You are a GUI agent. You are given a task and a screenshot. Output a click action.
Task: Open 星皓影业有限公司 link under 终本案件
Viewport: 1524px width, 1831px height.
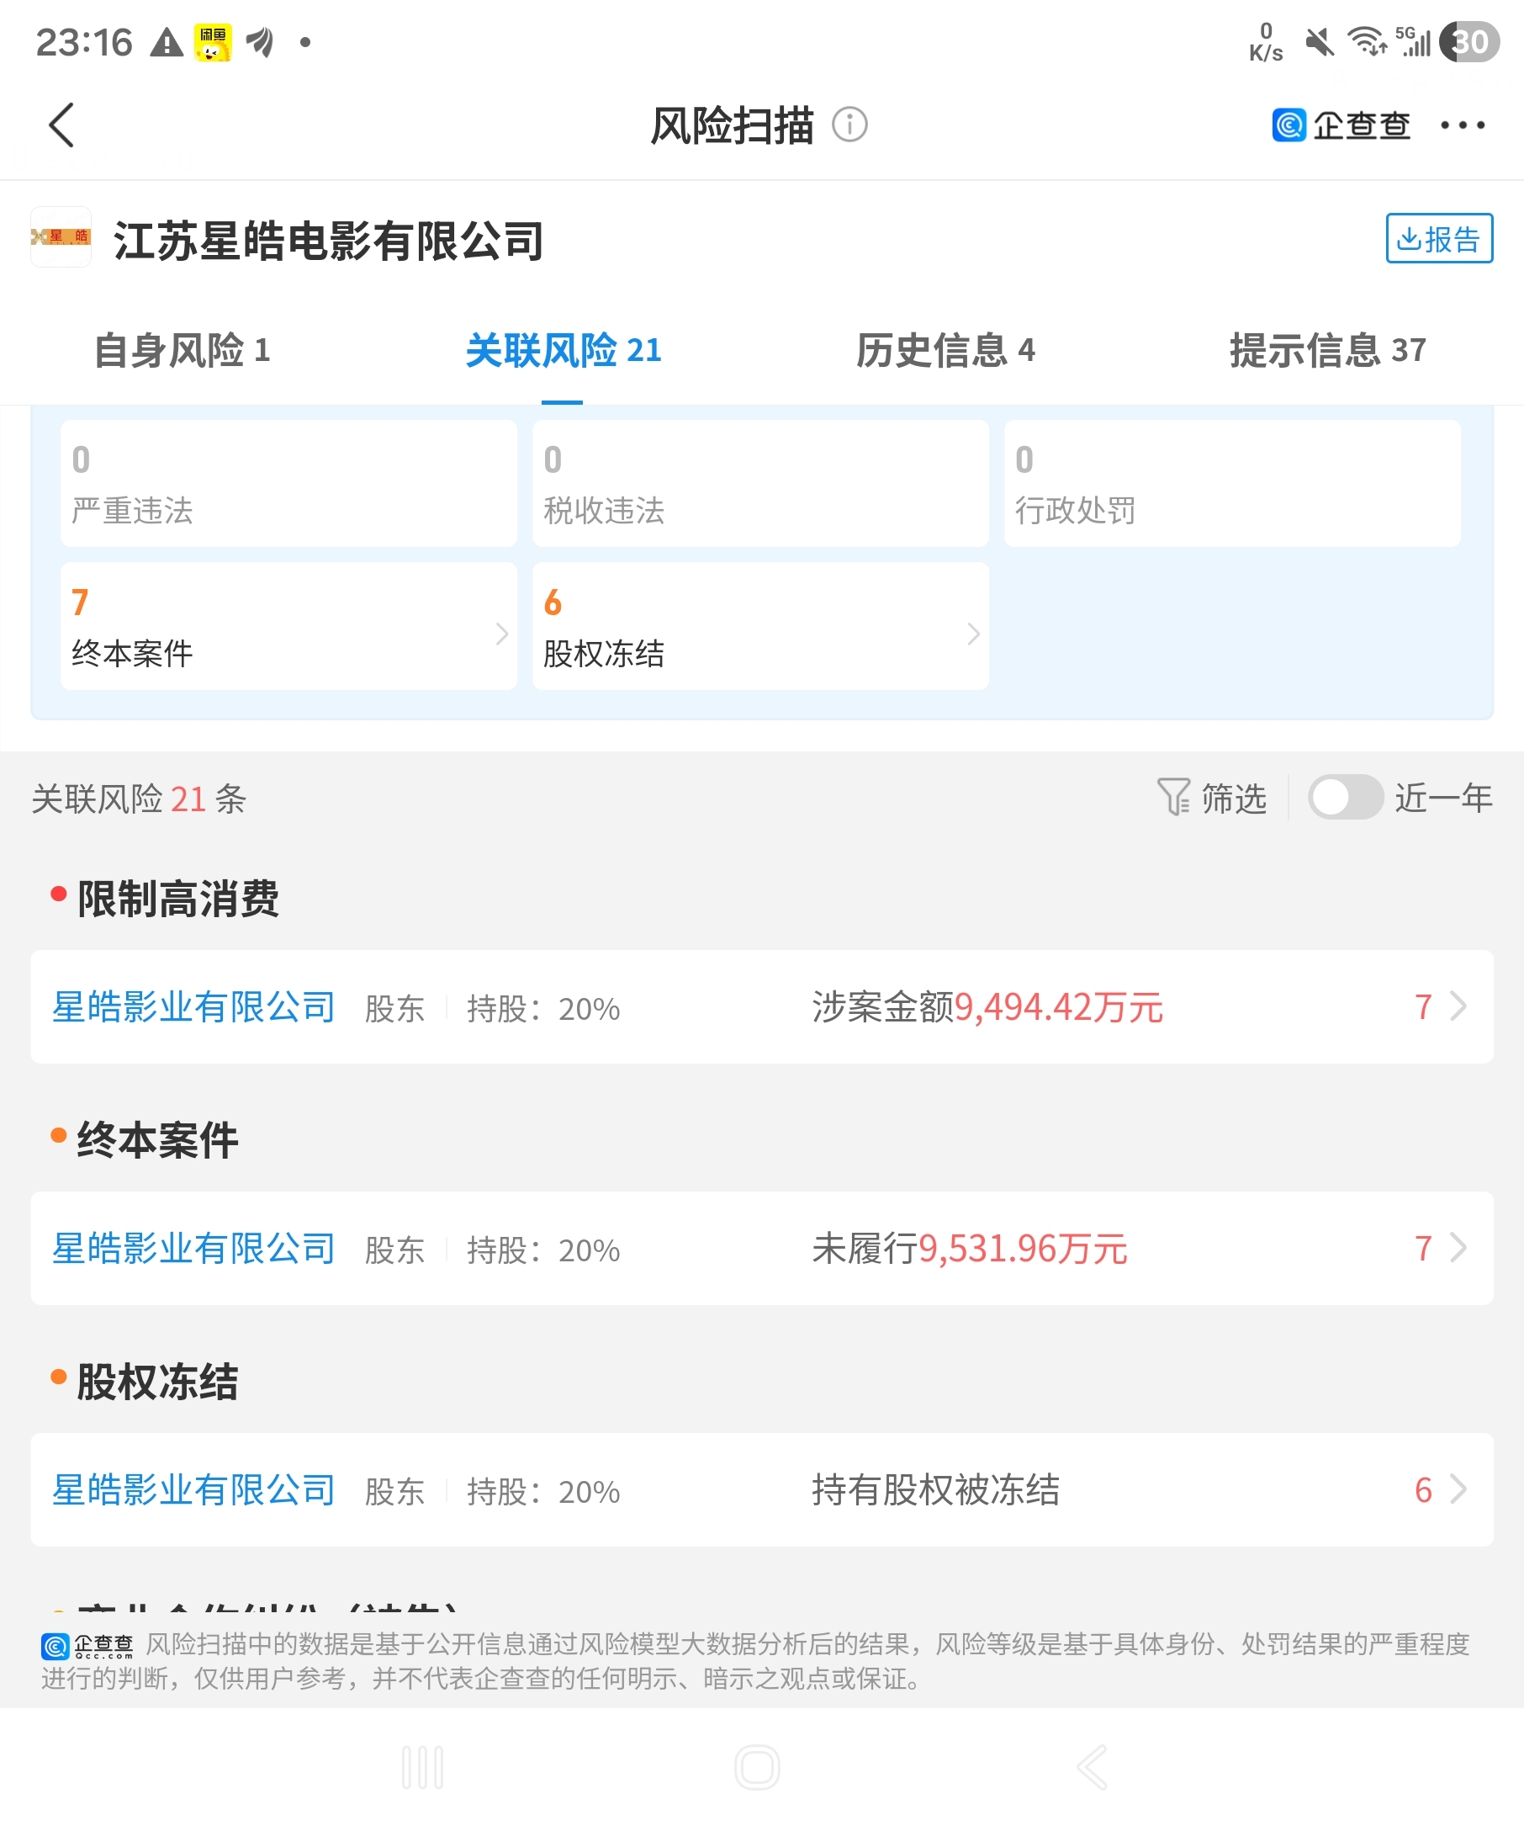tap(193, 1249)
